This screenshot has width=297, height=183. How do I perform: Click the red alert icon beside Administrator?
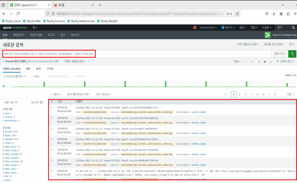point(195,27)
